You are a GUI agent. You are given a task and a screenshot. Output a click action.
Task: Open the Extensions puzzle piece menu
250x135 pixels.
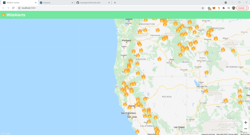[224, 8]
